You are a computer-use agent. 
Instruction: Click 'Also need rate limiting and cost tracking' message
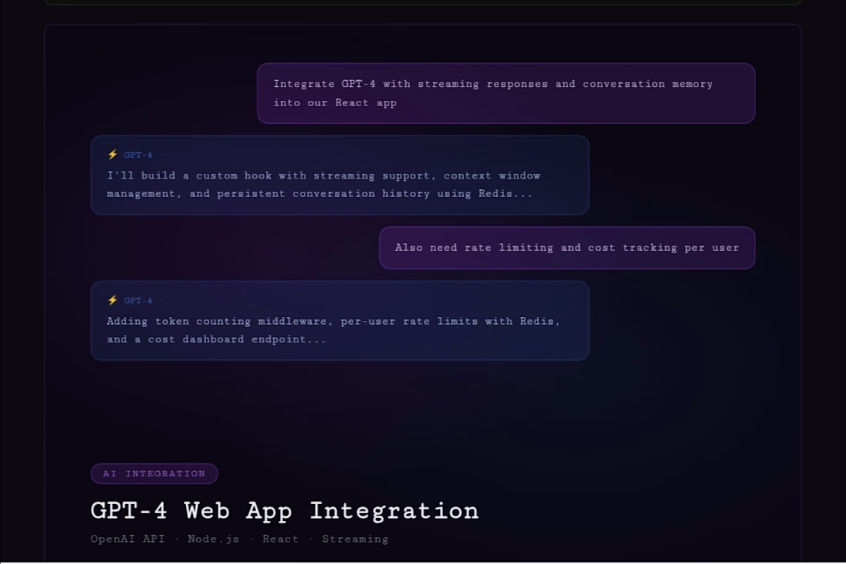567,248
